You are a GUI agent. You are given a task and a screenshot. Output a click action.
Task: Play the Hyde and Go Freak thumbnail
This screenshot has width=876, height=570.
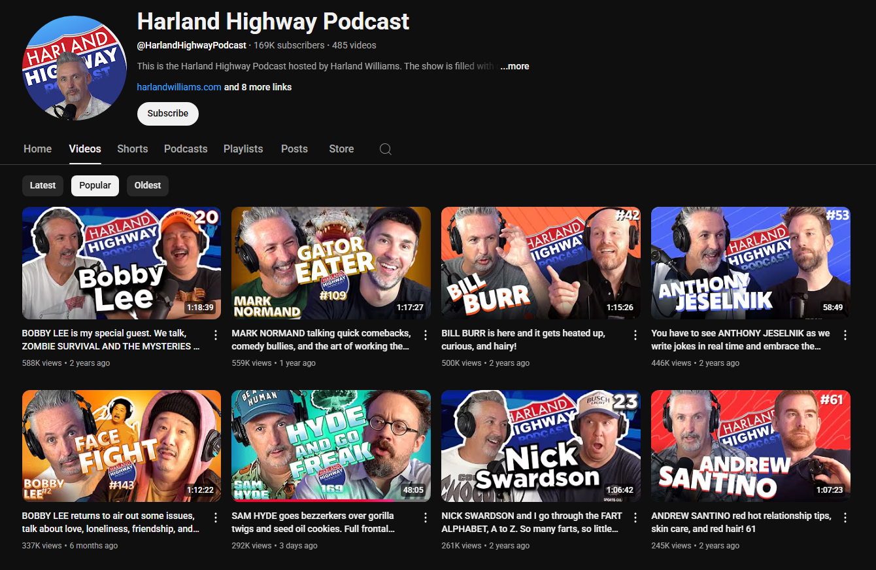[x=331, y=446]
